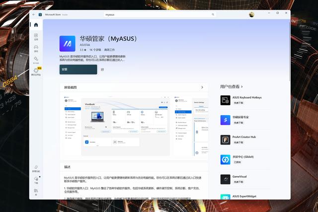
Task: Open ASUS Keyboard Hotkeys title link
Action: tap(247, 97)
